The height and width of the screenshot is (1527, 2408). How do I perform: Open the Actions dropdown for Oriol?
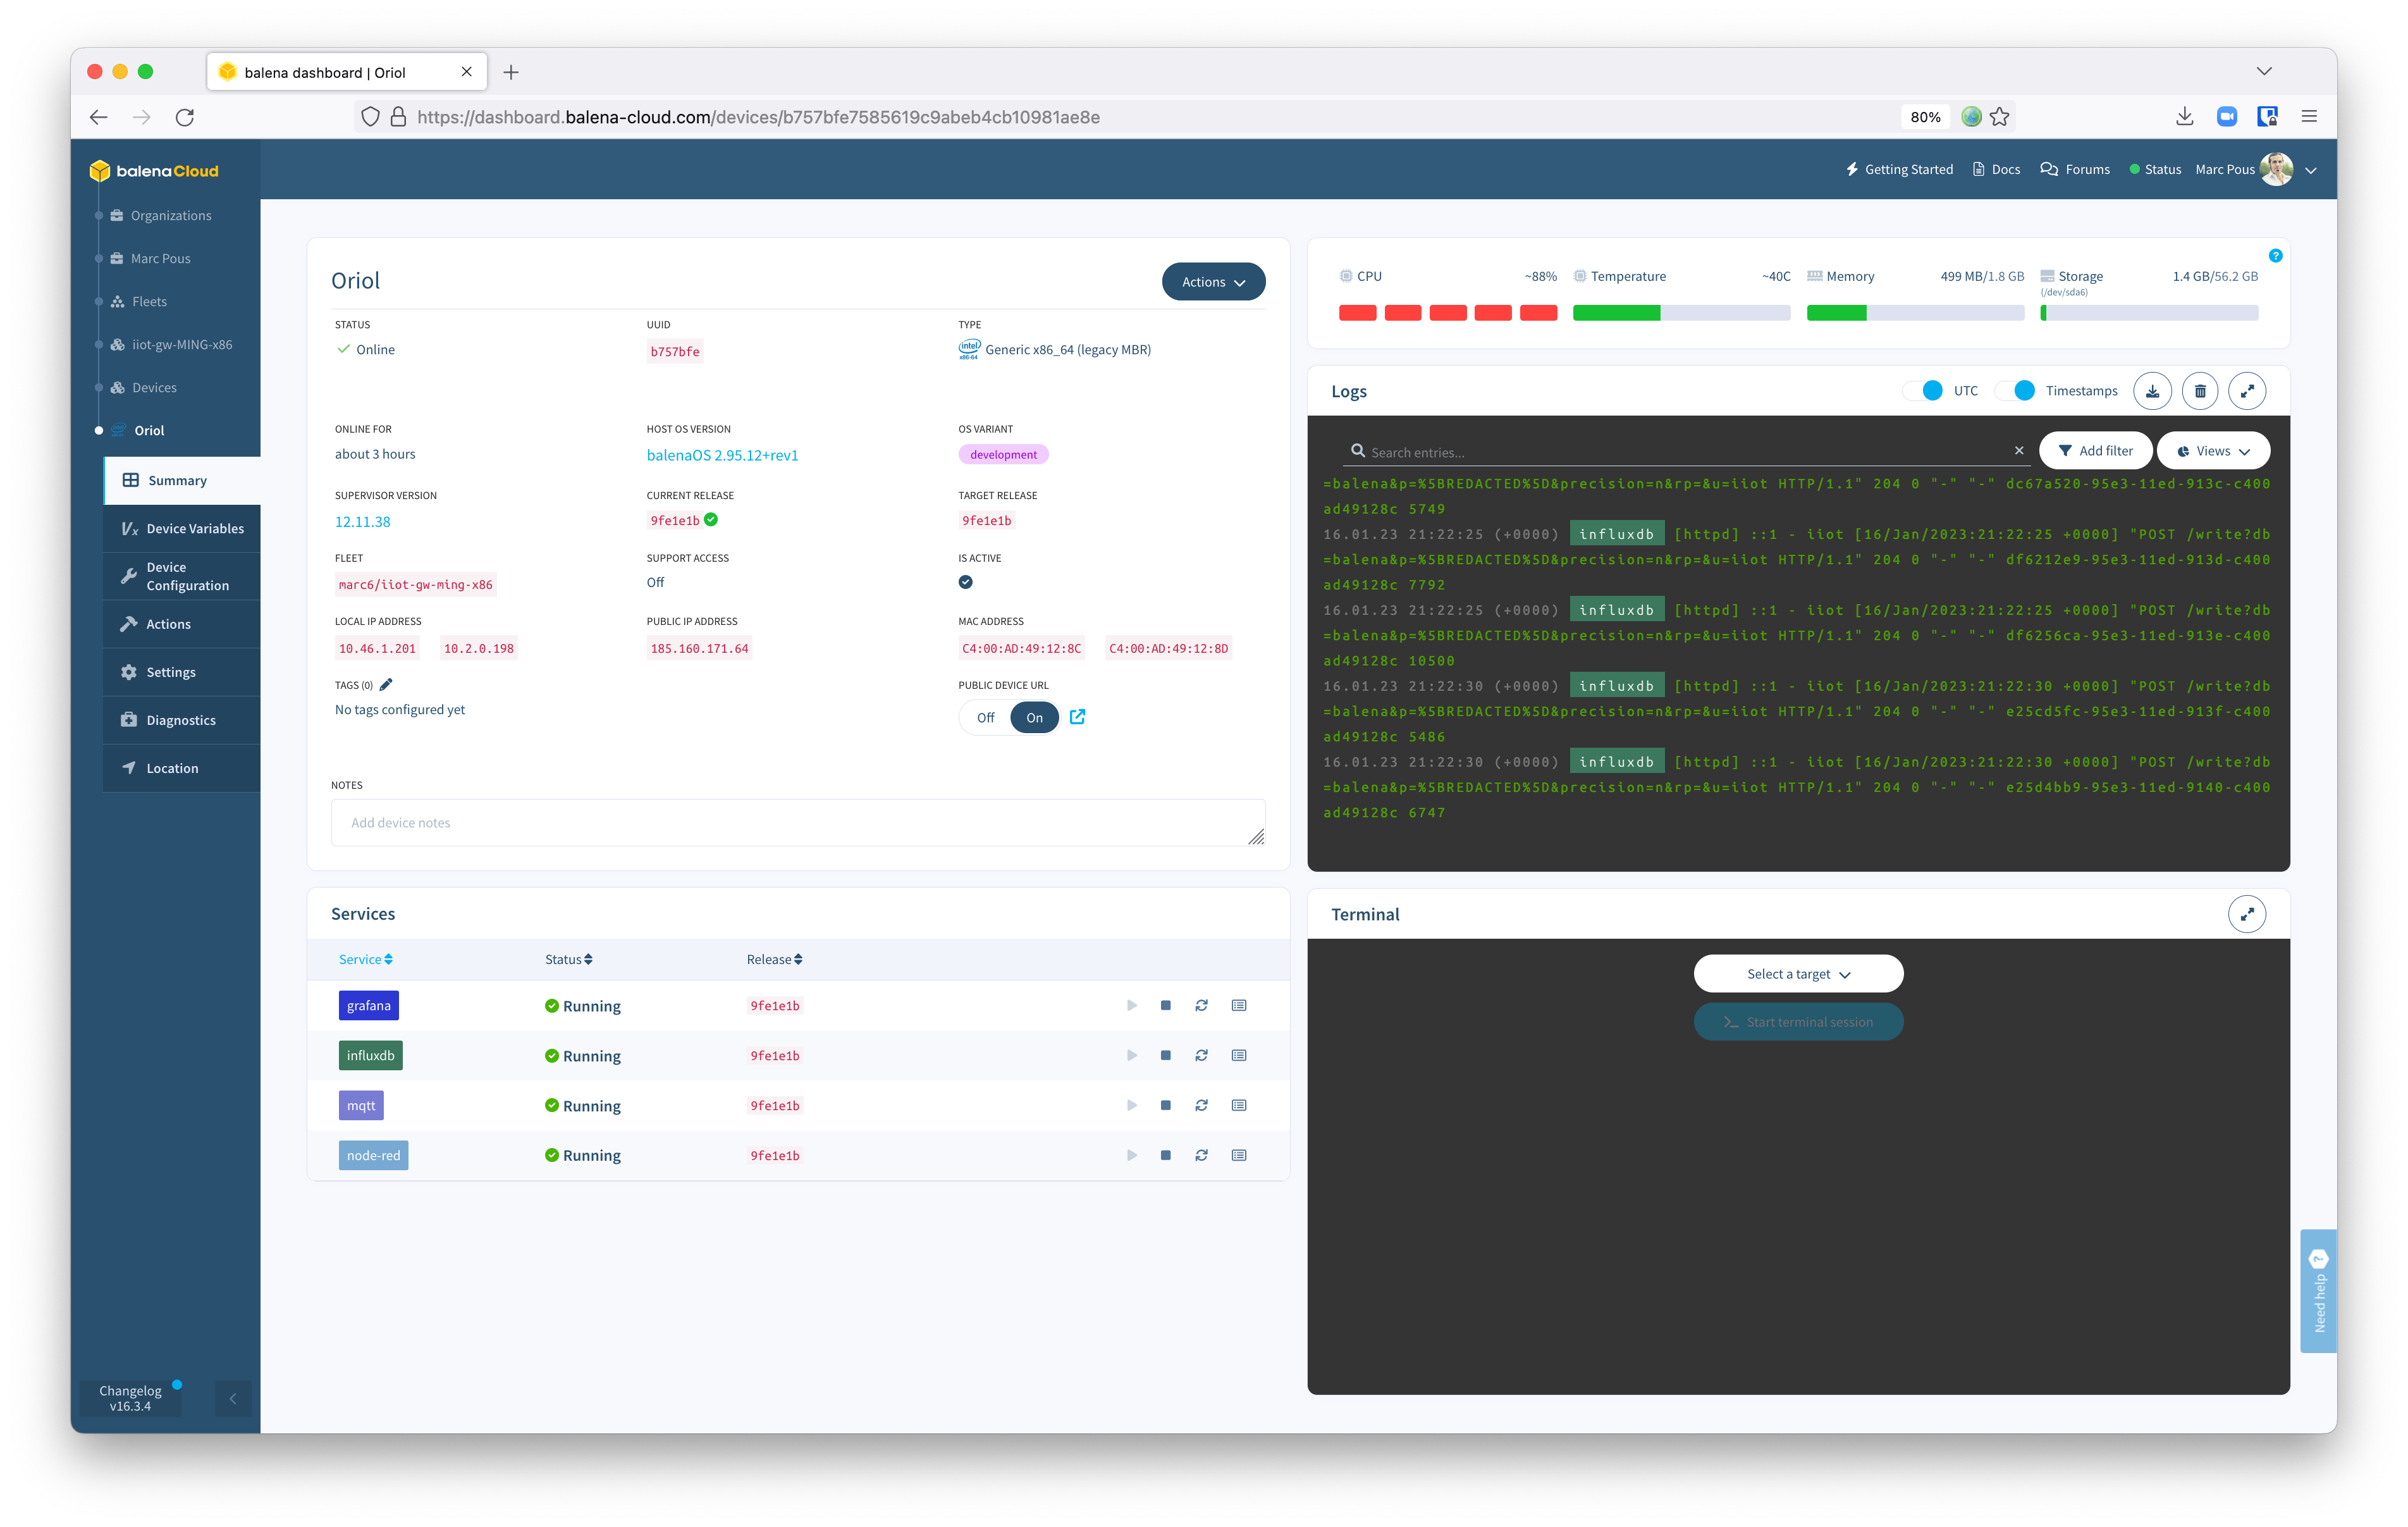click(1212, 281)
